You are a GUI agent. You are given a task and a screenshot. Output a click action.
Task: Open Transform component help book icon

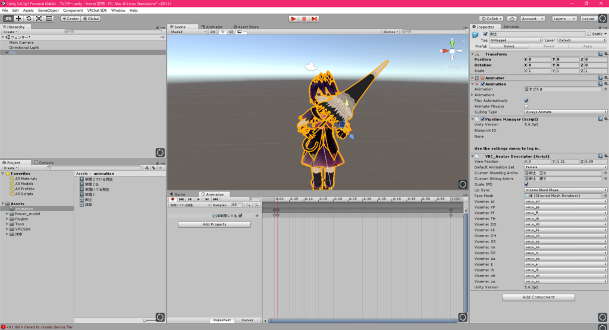(x=601, y=54)
